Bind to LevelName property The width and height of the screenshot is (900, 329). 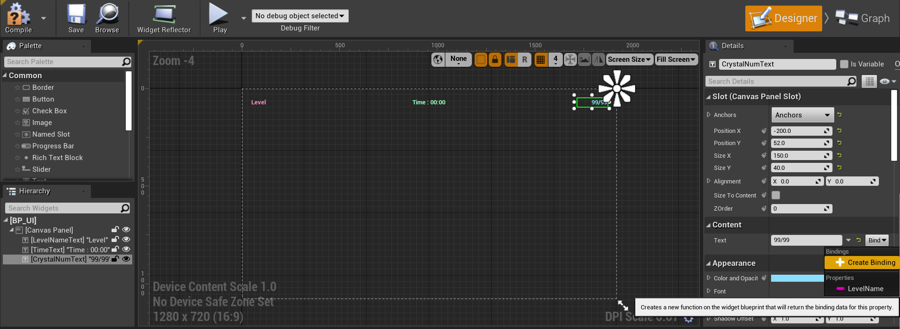click(x=862, y=289)
